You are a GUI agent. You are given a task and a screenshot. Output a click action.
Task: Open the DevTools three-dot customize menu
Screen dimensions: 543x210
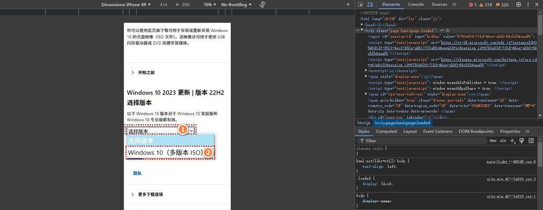click(x=528, y=5)
